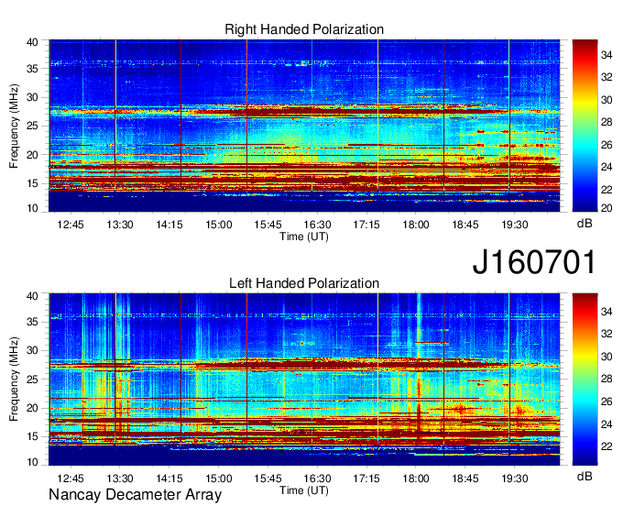The height and width of the screenshot is (506, 623).
Task: Click the 22 value on bottom color scale
Action: click(x=607, y=446)
